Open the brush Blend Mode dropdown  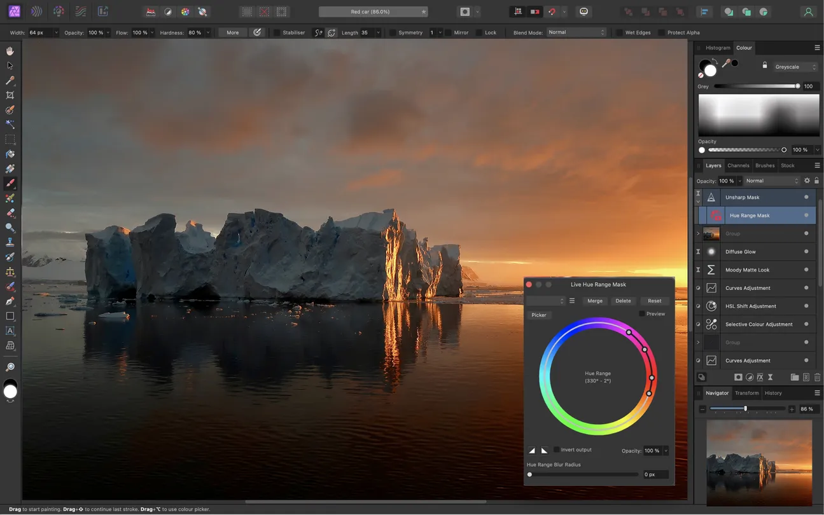click(x=576, y=32)
